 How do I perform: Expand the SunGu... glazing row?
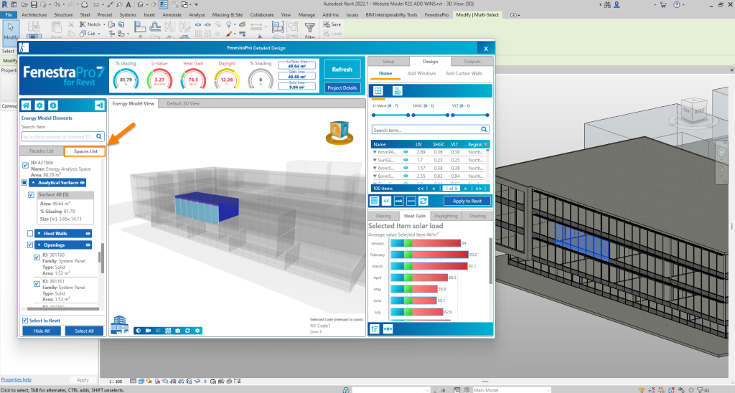(x=375, y=160)
